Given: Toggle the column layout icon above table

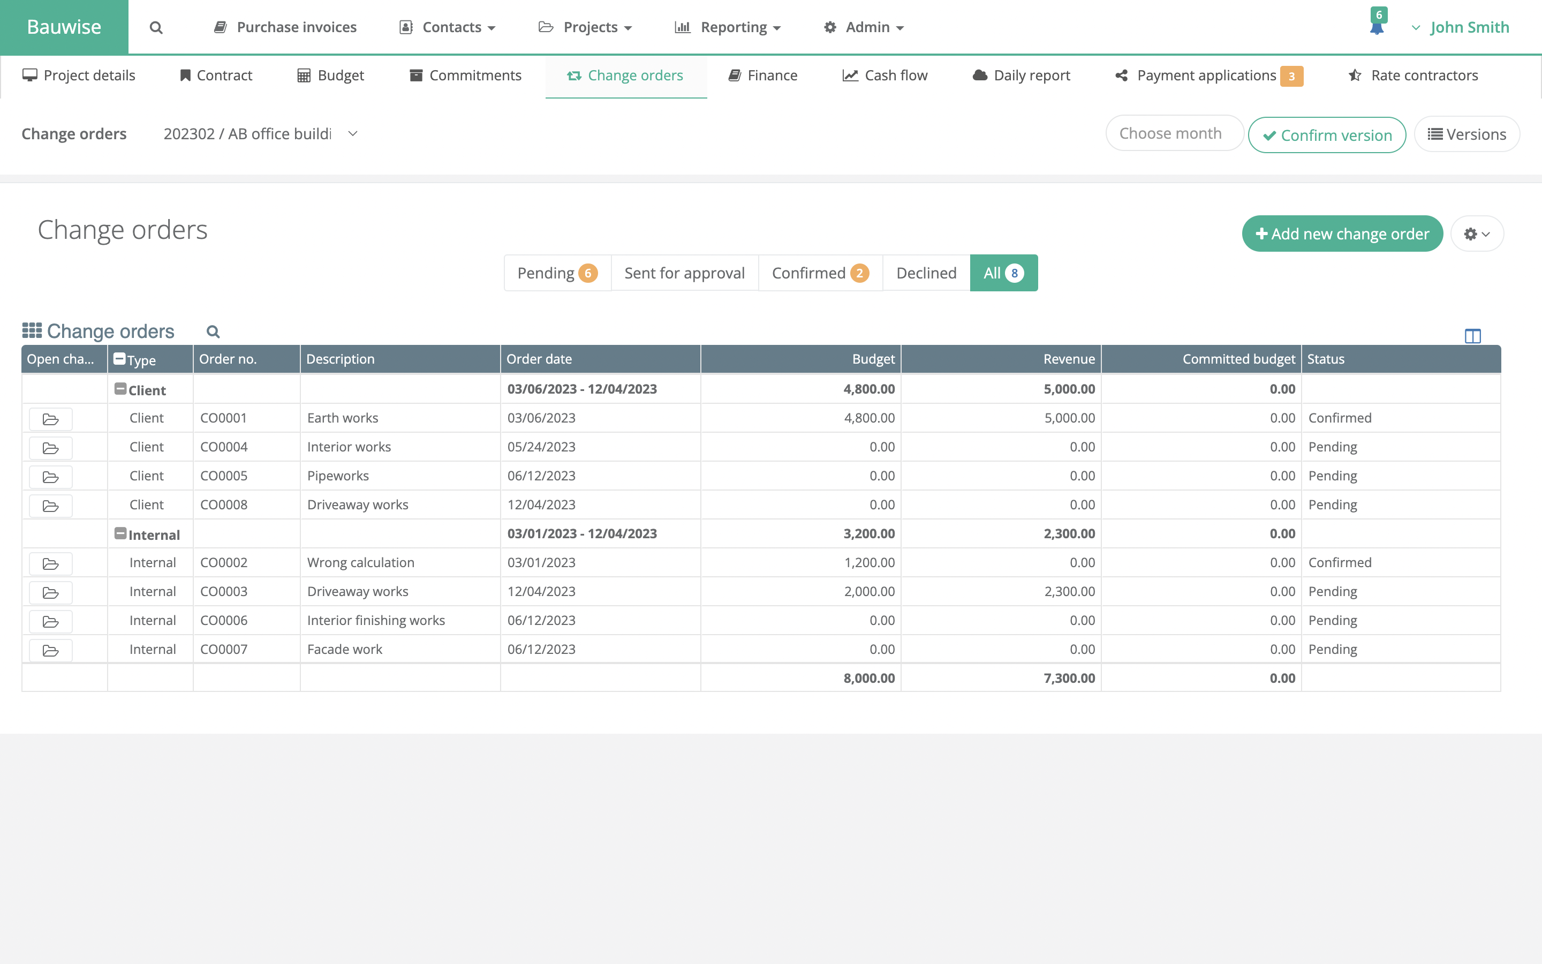Looking at the screenshot, I should (x=1472, y=336).
